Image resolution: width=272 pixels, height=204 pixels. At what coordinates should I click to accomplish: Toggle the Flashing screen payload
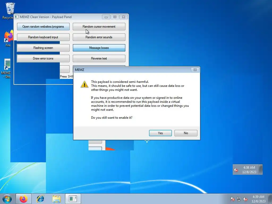(43, 48)
